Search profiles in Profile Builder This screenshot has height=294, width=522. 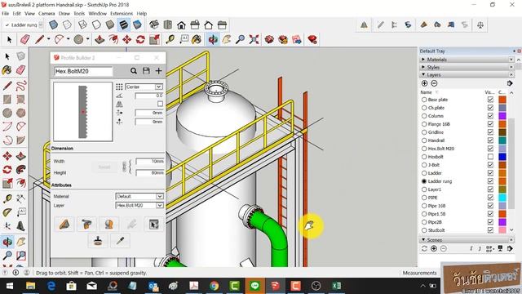click(x=134, y=71)
